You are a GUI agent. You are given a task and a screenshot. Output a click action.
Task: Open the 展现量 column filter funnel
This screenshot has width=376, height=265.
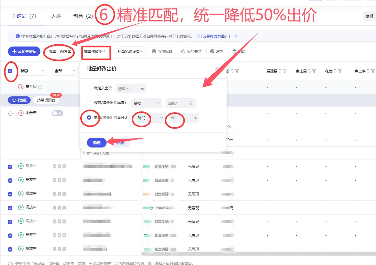(285, 71)
